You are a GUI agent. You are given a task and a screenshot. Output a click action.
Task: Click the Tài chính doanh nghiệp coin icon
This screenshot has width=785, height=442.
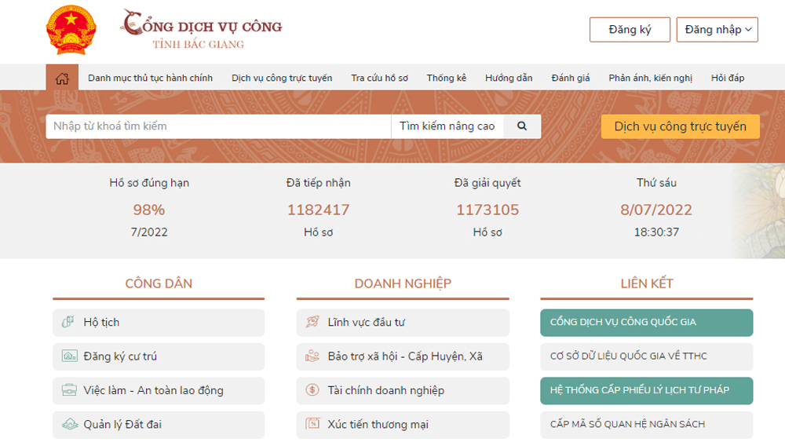click(312, 390)
